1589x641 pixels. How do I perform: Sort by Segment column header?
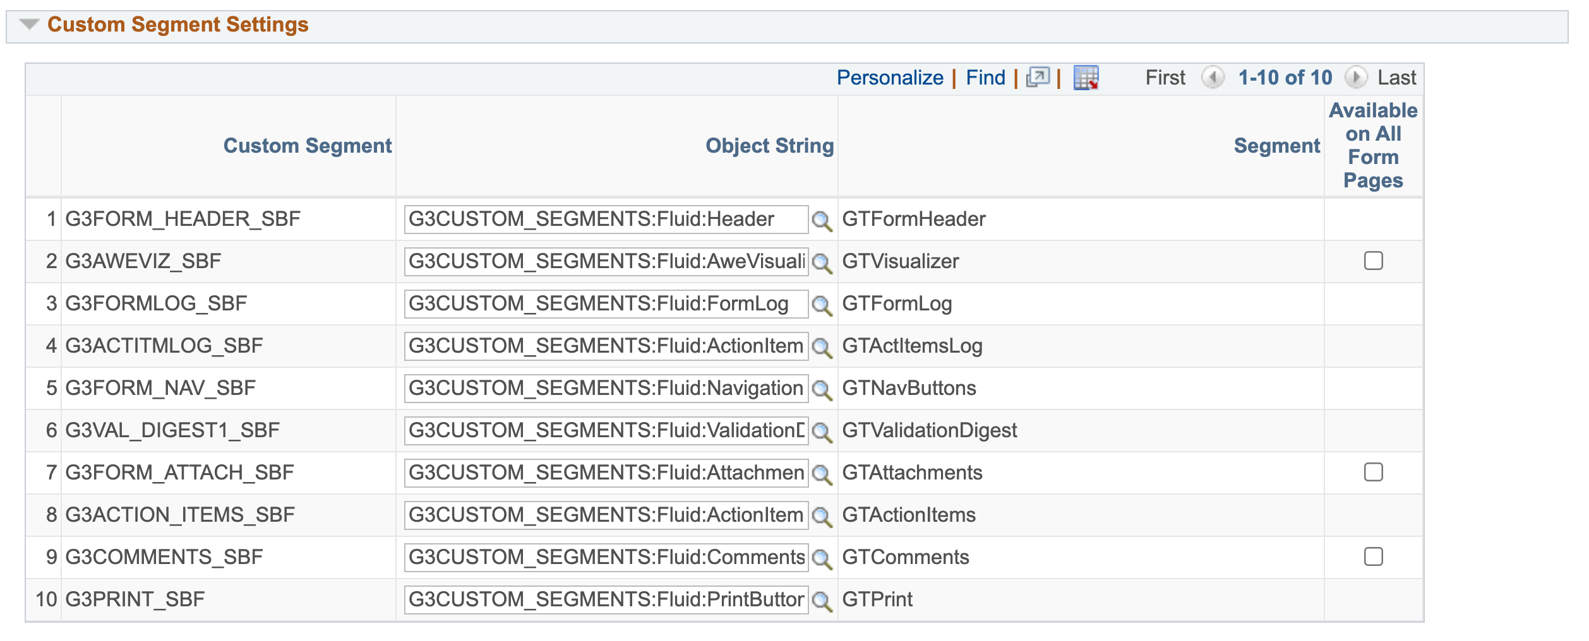(x=1277, y=146)
